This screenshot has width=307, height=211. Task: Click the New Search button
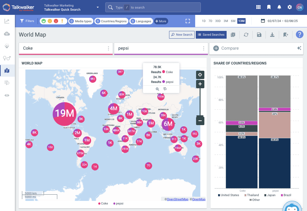pyautogui.click(x=182, y=35)
